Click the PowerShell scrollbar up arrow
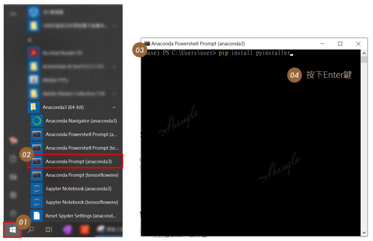Viewport: 373px width, 241px height. pyautogui.click(x=364, y=54)
